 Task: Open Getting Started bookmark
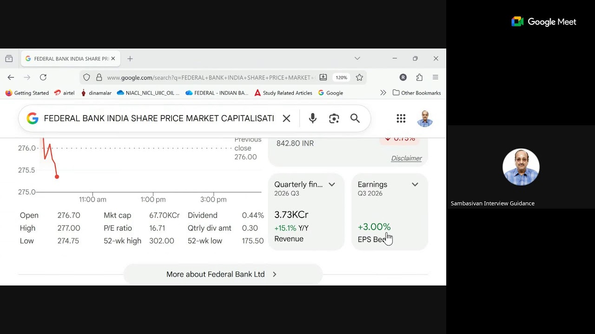(27, 93)
